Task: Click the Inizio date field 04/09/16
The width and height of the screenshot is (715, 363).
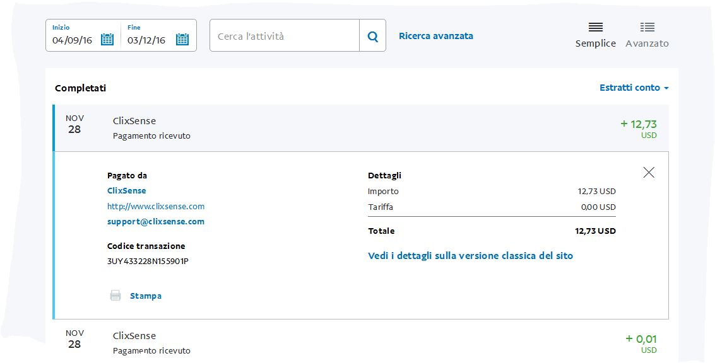Action: [72, 40]
